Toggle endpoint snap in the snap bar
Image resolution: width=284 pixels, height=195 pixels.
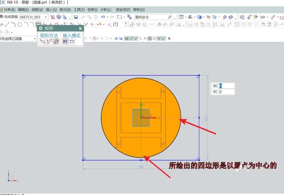click(x=131, y=38)
